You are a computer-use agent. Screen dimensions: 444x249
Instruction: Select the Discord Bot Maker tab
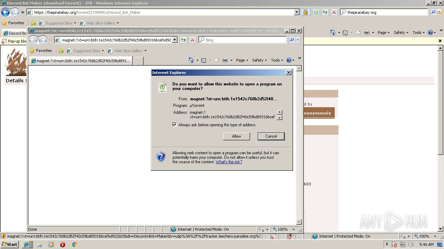(x=14, y=33)
